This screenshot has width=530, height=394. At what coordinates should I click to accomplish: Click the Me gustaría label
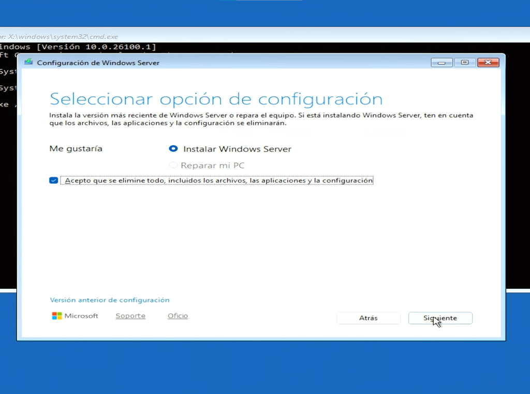76,149
